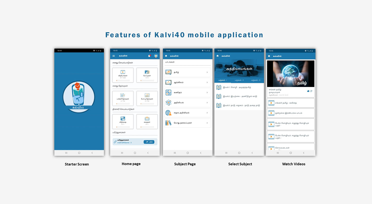Choose the சமூக அறிவியல் globe icon
This screenshot has height=204, width=372.
[x=168, y=113]
